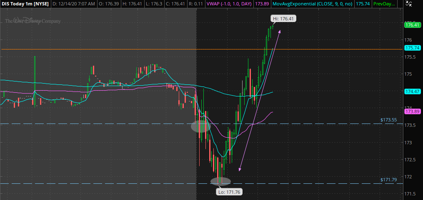Click the DIS Today 1m [NYSE] chart title
The image size is (423, 200).
coord(25,4)
